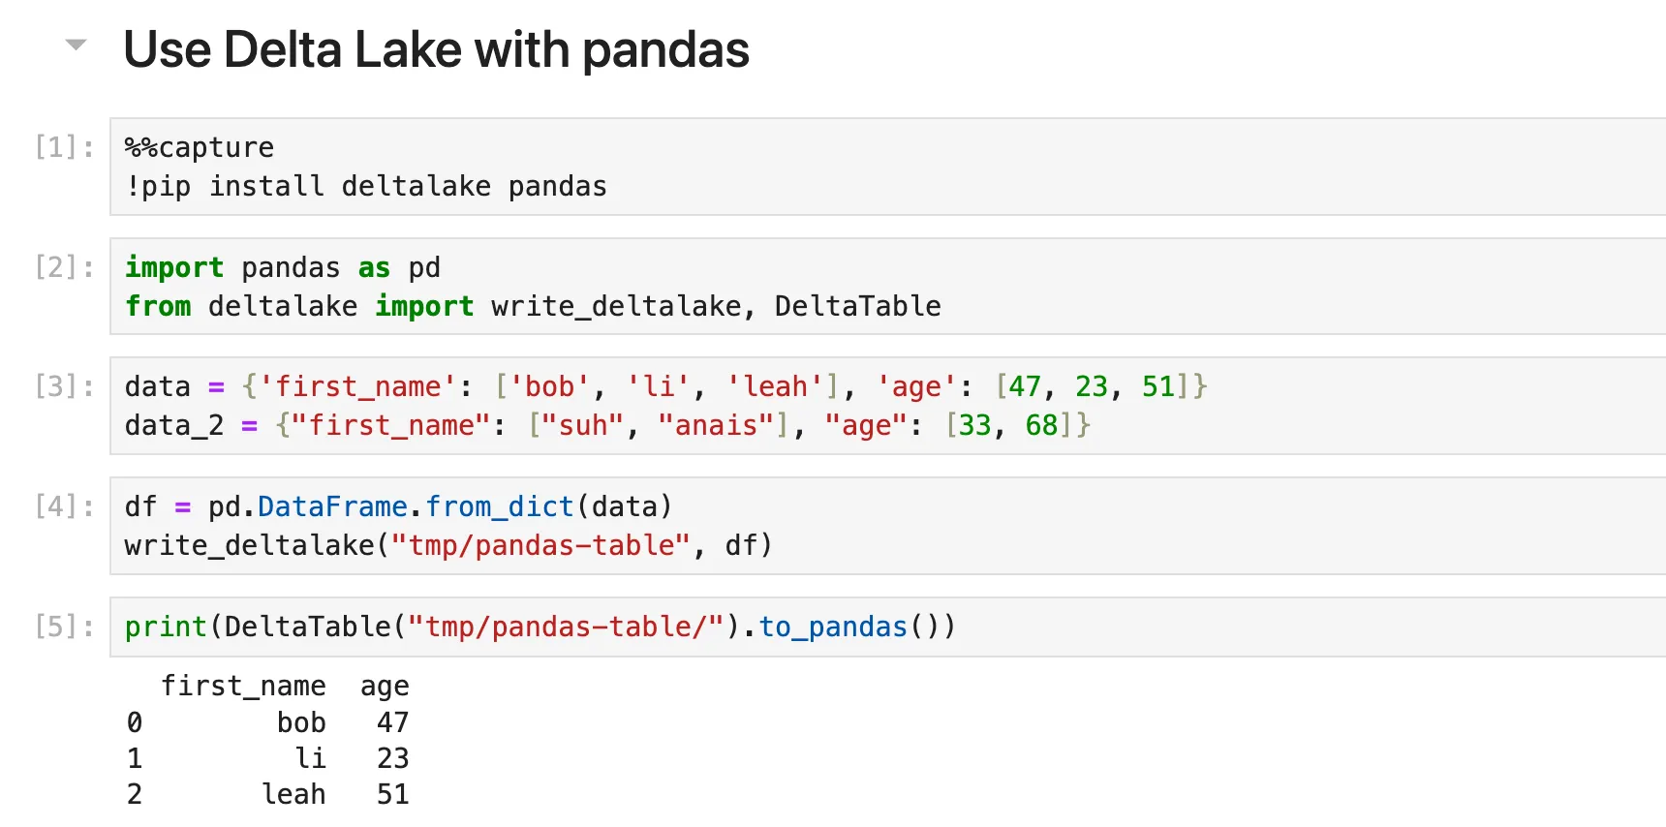1666x827 pixels.
Task: Place cursor in the pip install deltalake line
Action: tap(366, 186)
